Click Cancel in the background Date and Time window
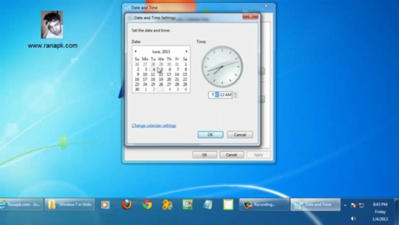 (x=231, y=155)
